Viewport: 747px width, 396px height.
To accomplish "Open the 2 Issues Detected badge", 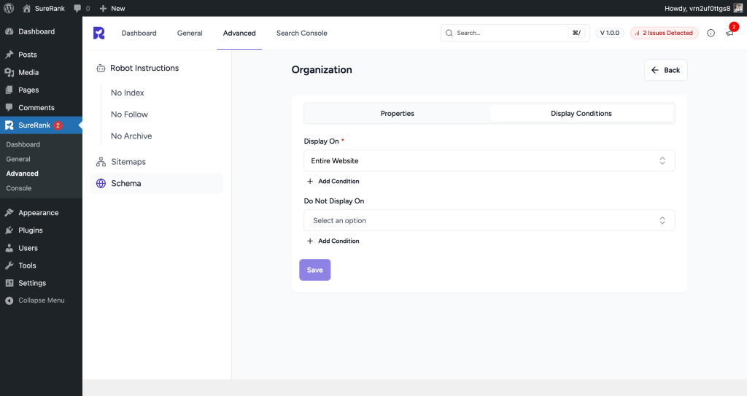I will click(664, 33).
